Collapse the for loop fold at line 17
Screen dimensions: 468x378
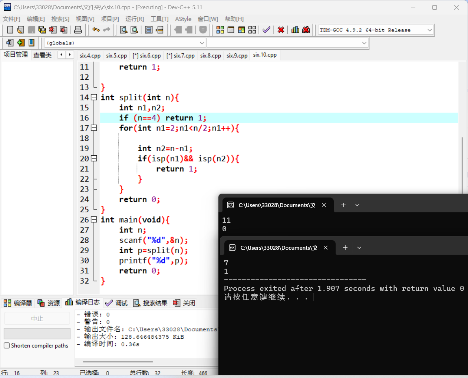click(x=94, y=128)
